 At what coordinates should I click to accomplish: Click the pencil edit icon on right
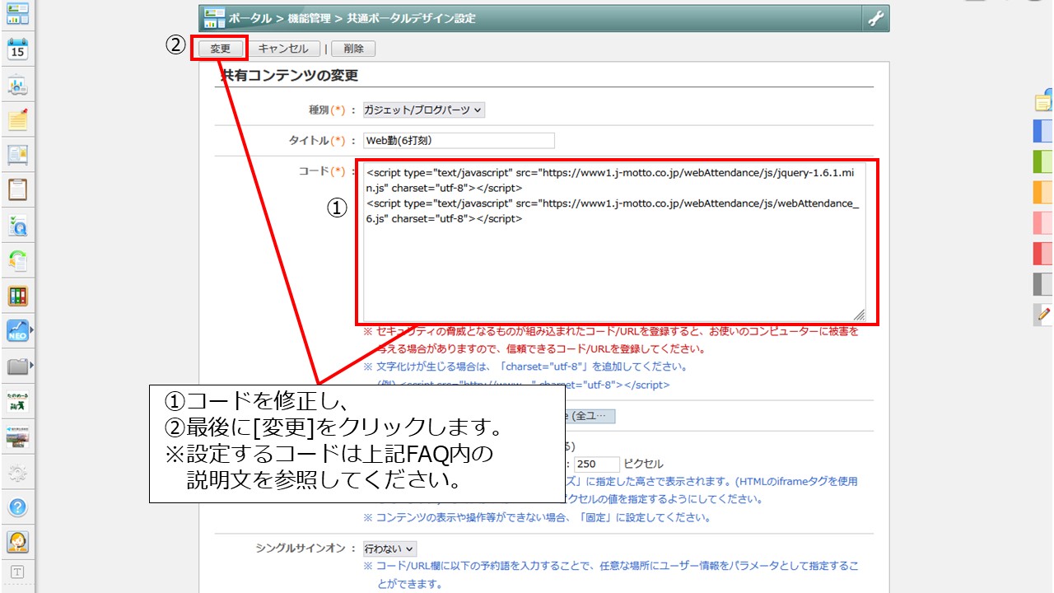[x=1044, y=314]
